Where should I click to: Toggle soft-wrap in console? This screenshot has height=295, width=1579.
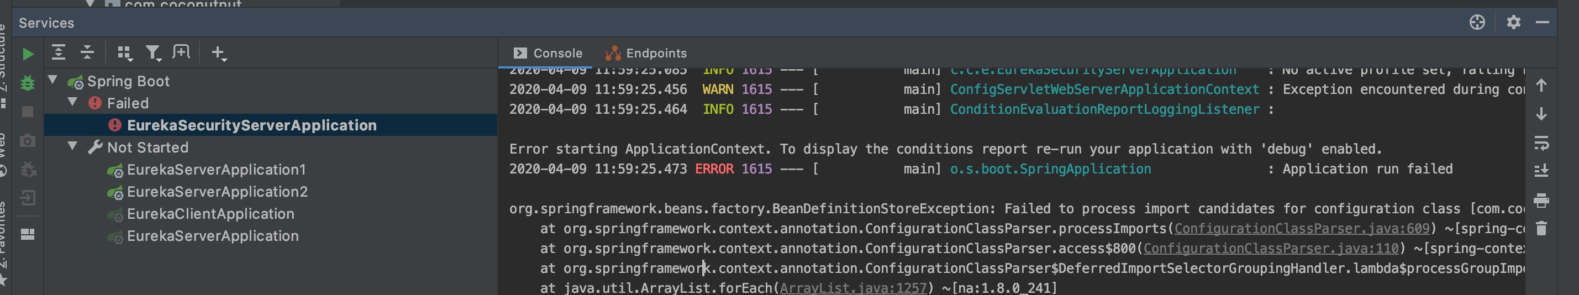(x=1541, y=143)
